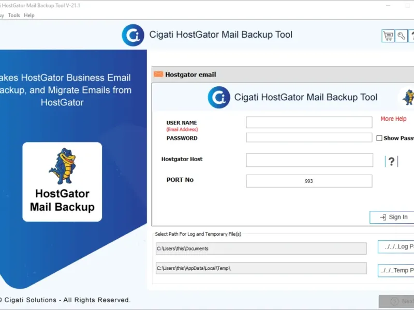414x310 pixels.
Task: Click the Select Path For Log and Temporary File(s) label
Action: (x=198, y=234)
